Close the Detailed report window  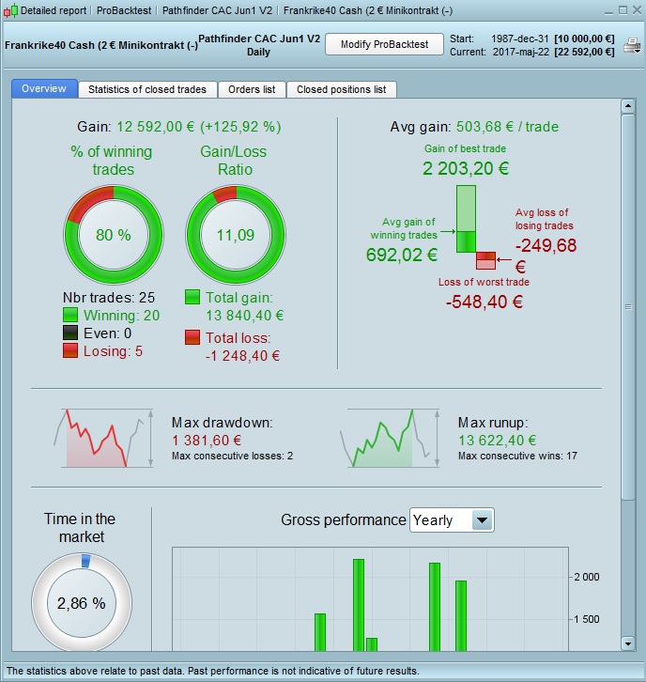point(637,10)
